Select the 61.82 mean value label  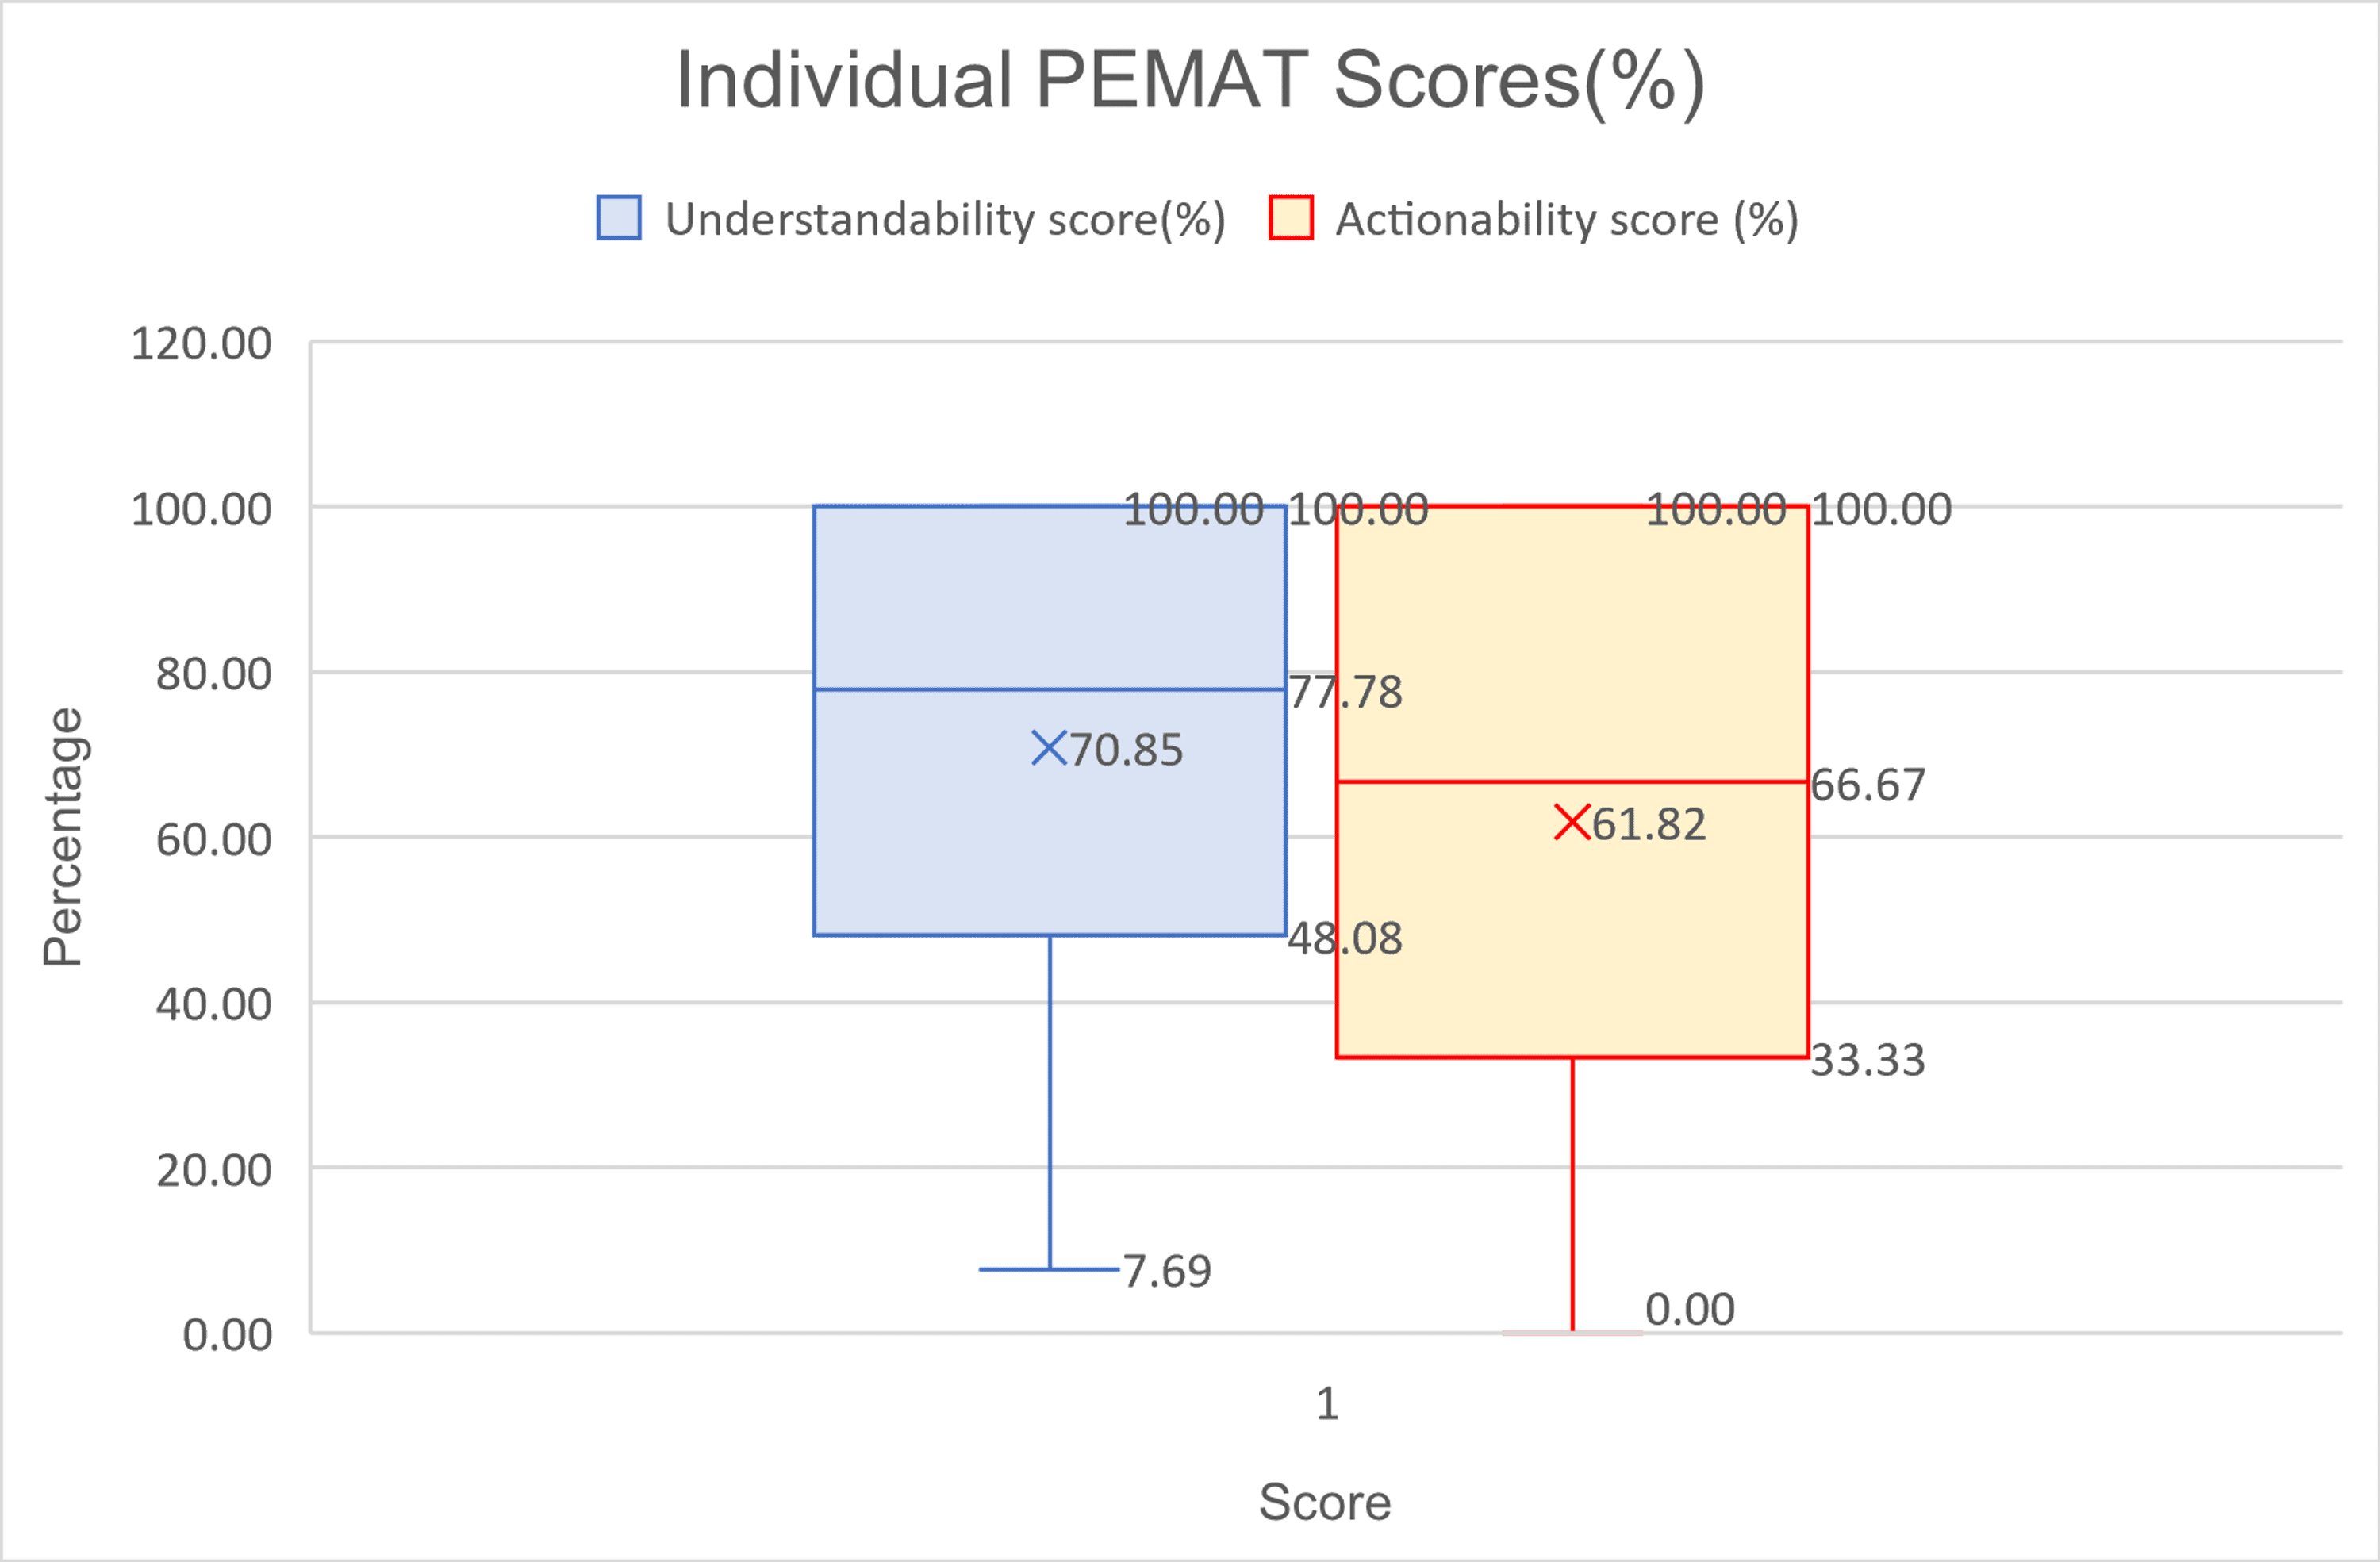pos(1649,824)
